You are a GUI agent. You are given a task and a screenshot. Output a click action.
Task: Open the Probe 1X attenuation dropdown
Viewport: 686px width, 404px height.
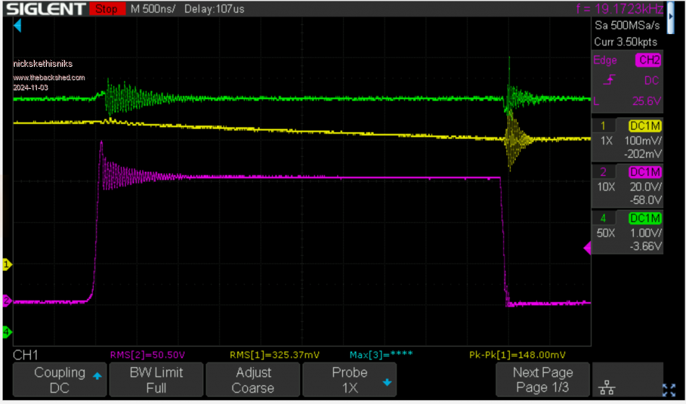350,380
